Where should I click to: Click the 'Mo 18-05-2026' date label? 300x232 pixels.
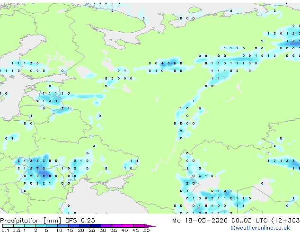click(x=200, y=221)
